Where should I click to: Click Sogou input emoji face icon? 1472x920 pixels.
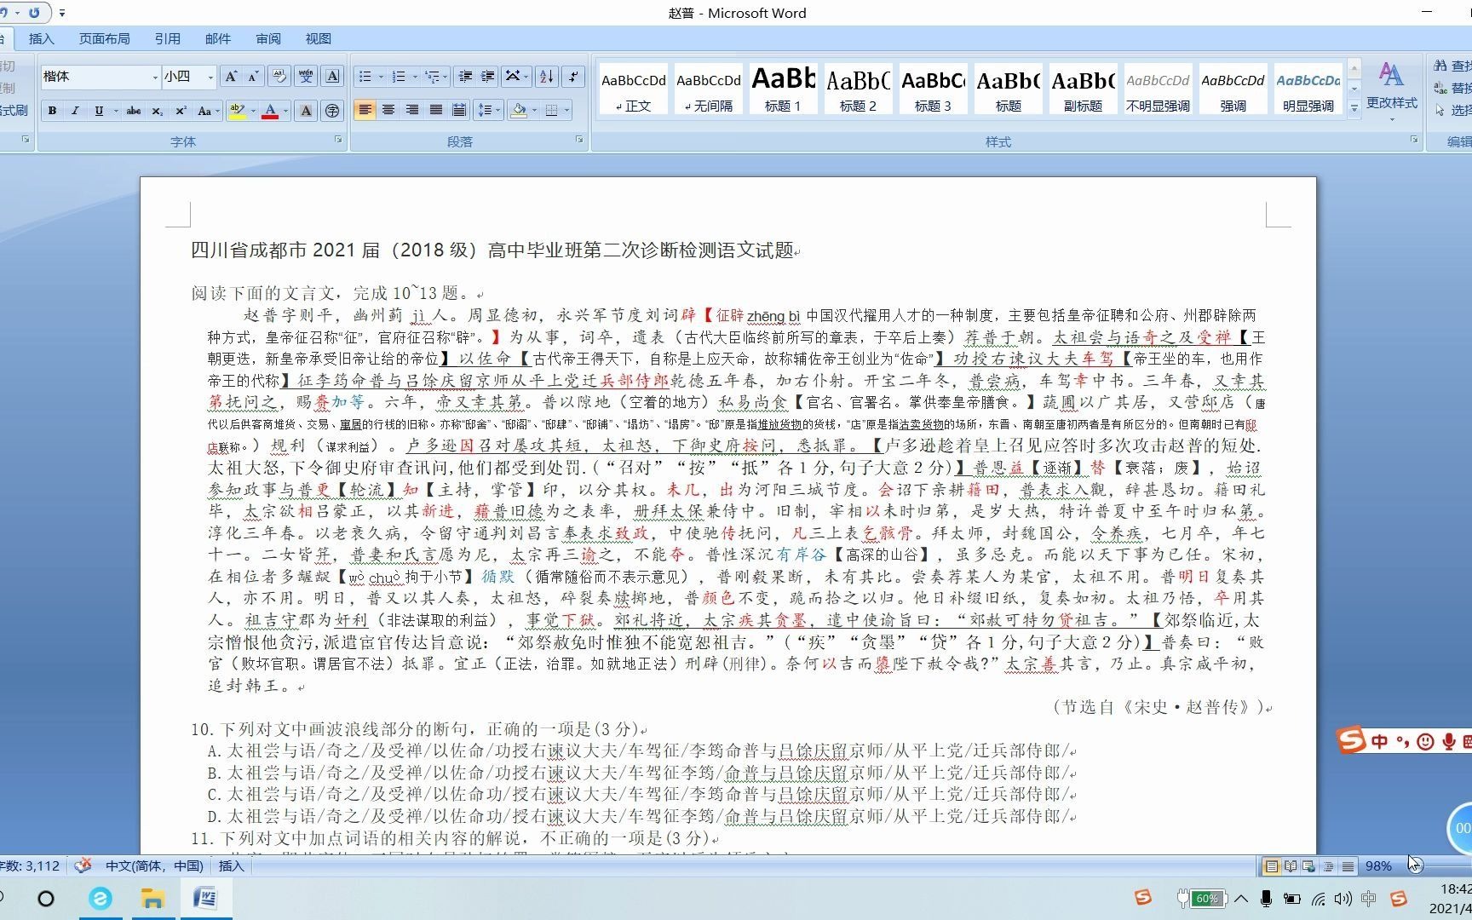coord(1425,742)
